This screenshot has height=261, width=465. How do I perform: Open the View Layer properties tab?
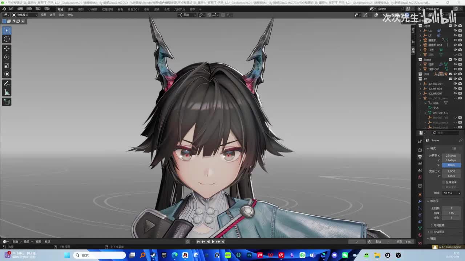tap(420, 163)
